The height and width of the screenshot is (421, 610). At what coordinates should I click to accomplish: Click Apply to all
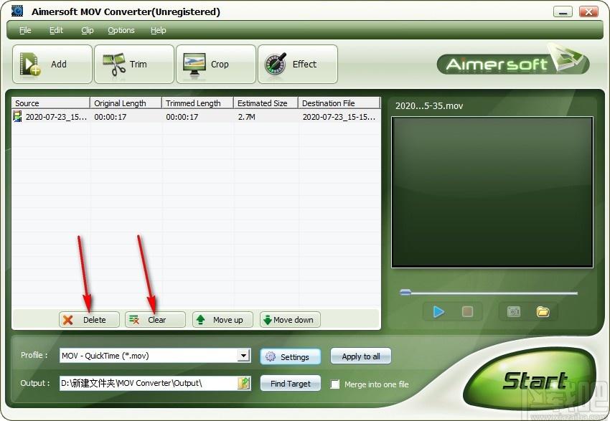[x=361, y=356]
